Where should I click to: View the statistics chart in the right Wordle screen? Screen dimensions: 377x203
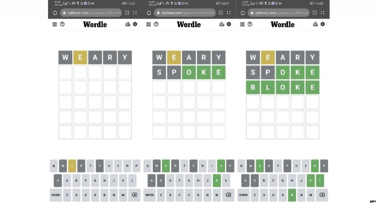tap(316, 24)
